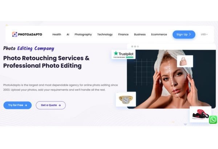
Task: Open the red and black sneaker thumbnail
Action: tap(200, 114)
